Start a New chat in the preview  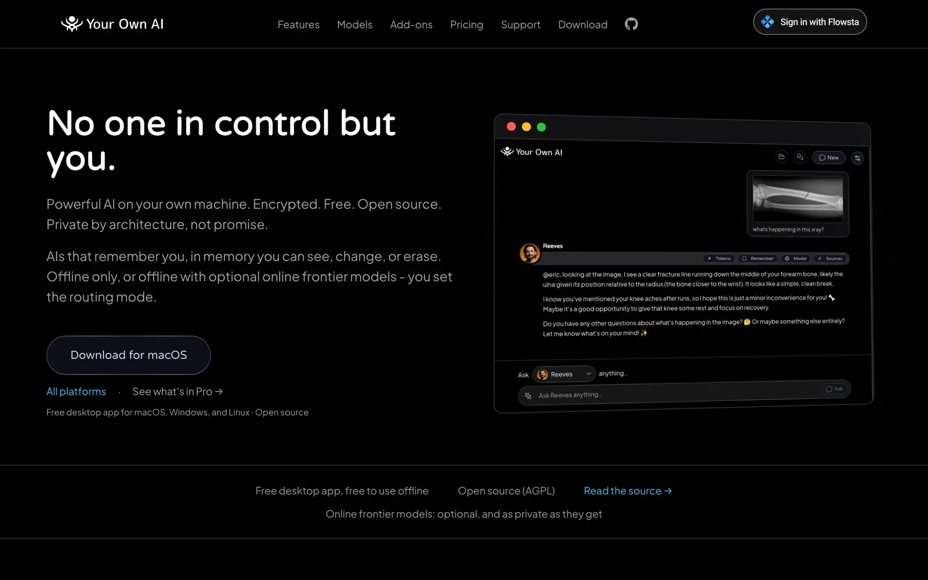[829, 158]
